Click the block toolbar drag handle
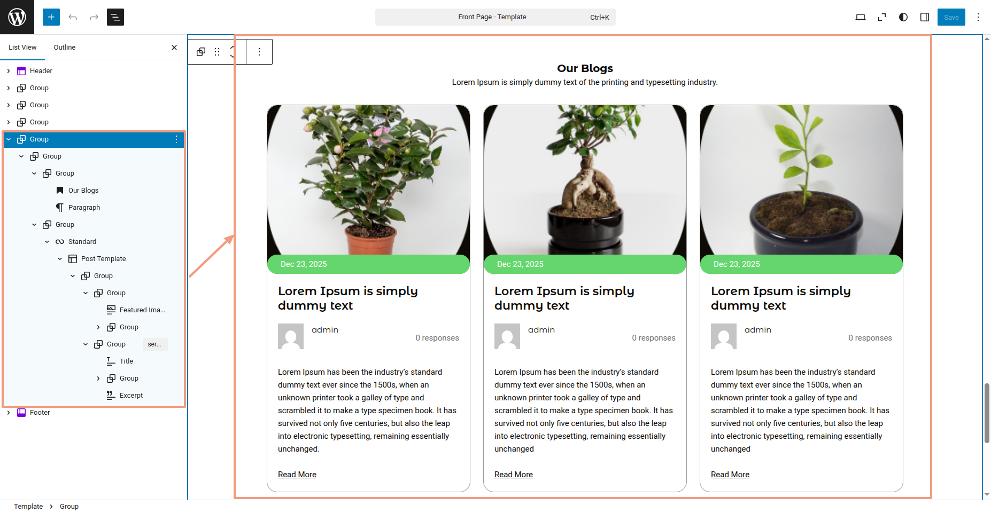This screenshot has height=513, width=991. click(217, 52)
